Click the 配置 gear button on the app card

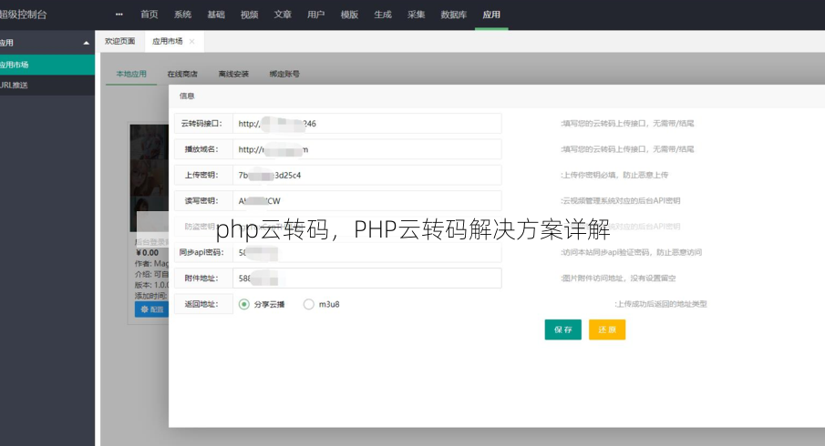point(151,309)
